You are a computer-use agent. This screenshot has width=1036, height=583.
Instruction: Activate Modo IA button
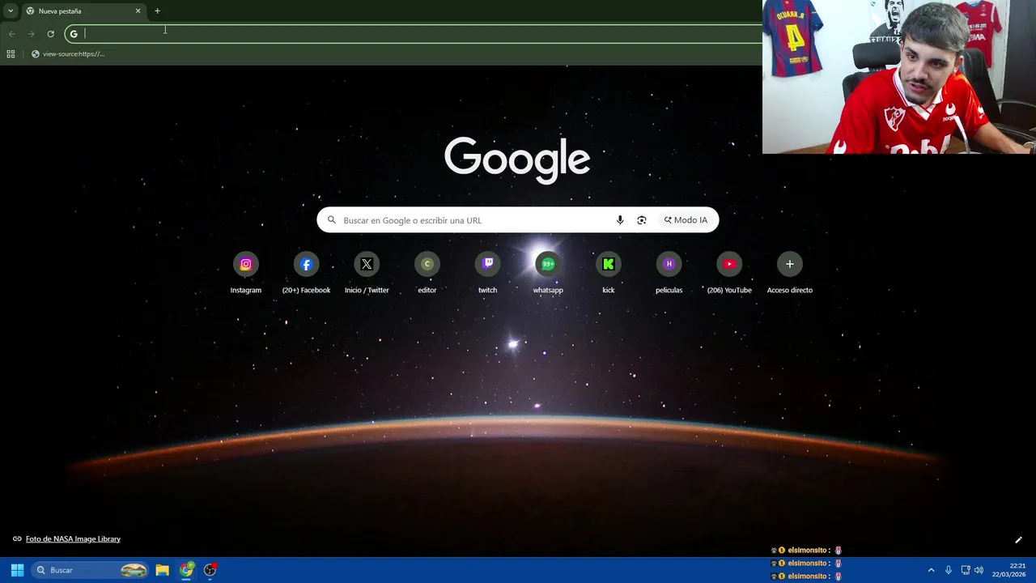click(x=686, y=220)
